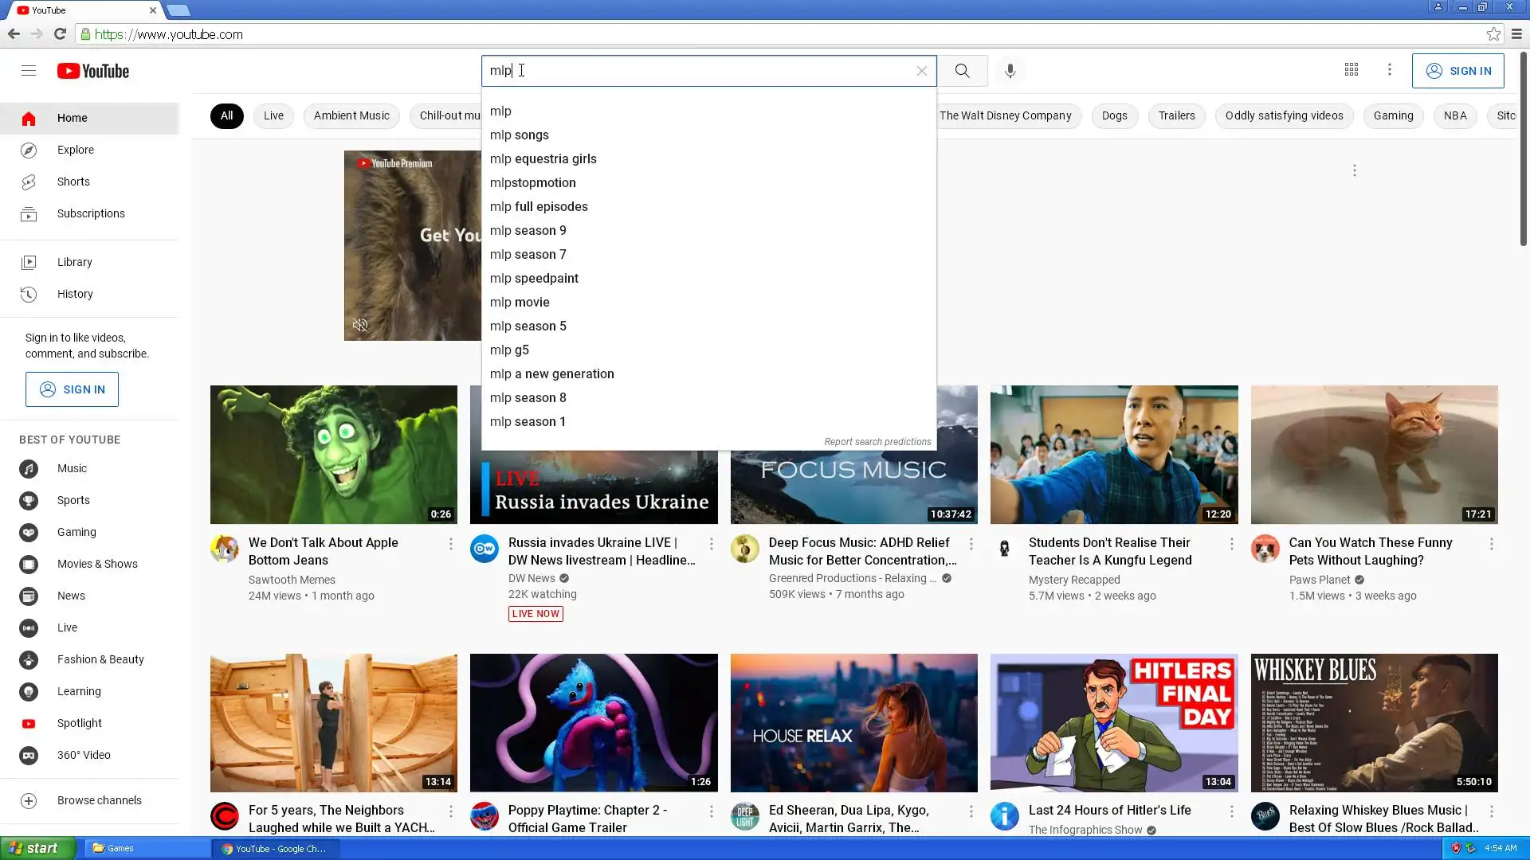1530x860 pixels.
Task: Click the sidebar SIGN IN button
Action: 72,389
